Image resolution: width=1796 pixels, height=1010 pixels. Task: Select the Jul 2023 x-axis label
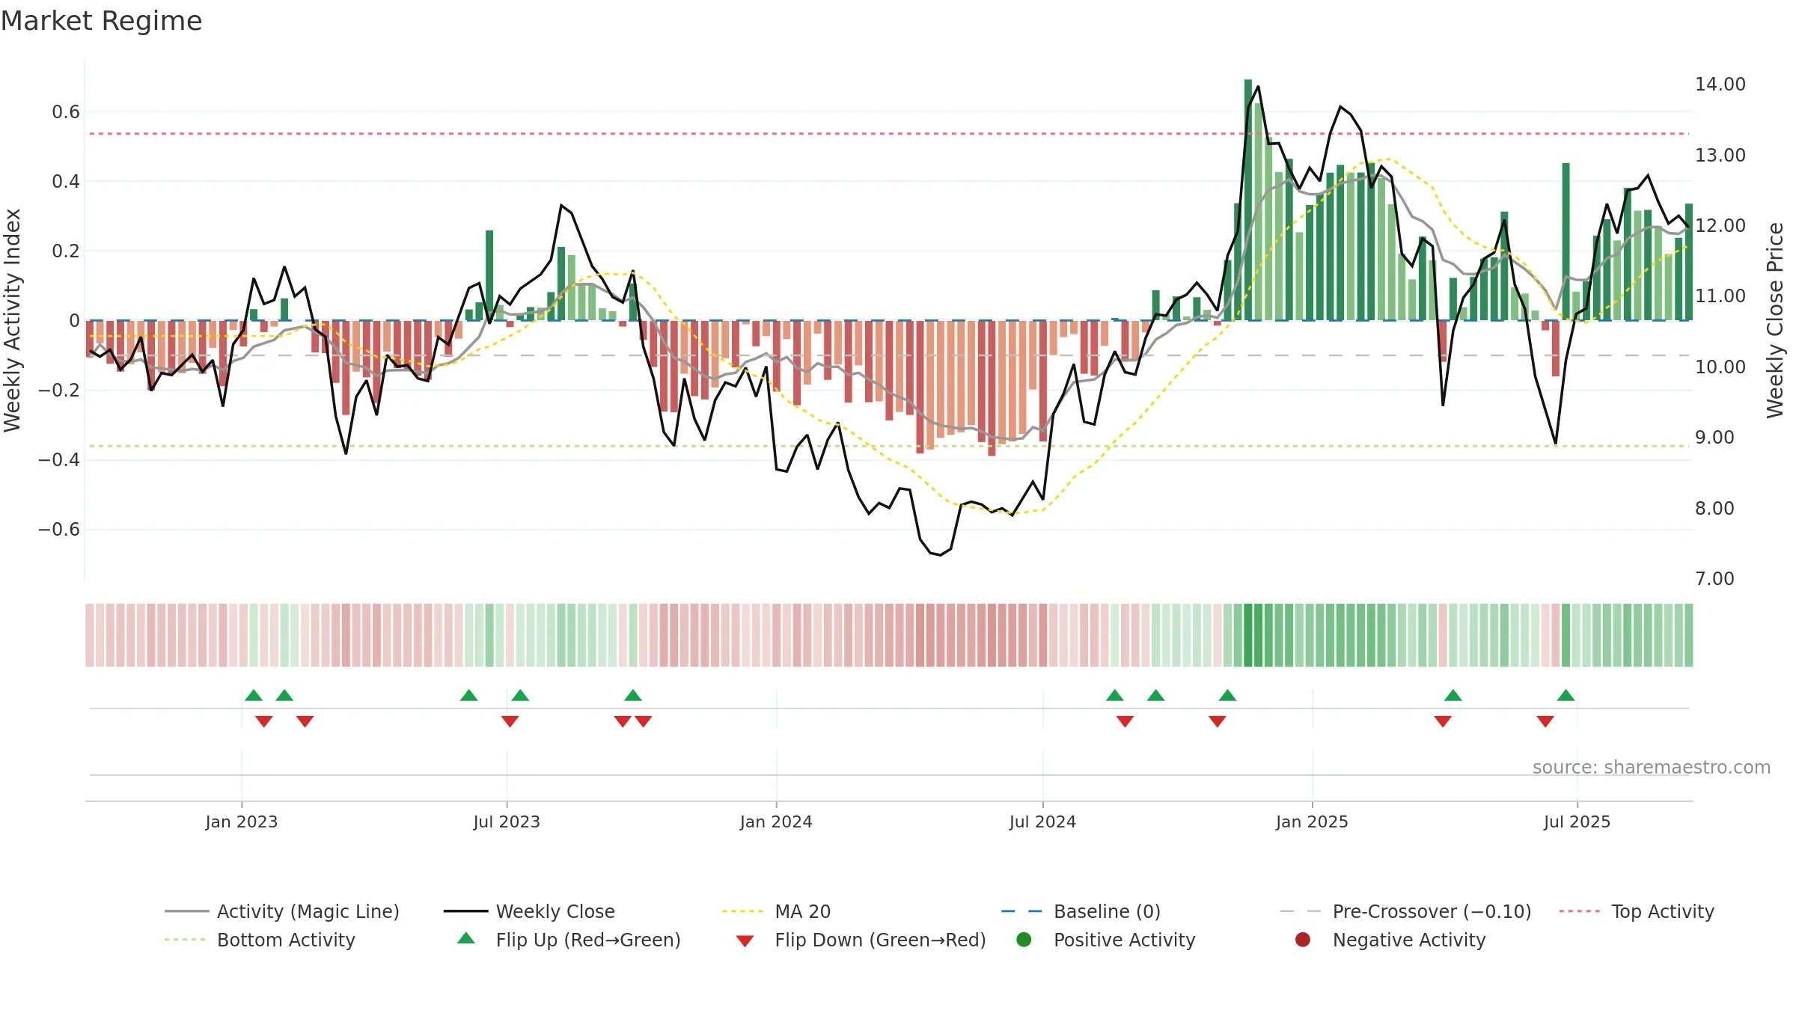[x=507, y=821]
